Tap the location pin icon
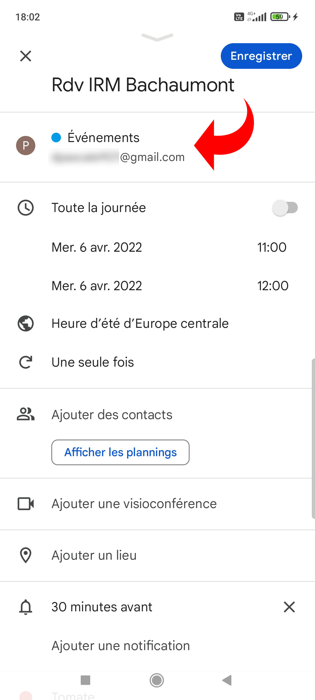The width and height of the screenshot is (315, 700). [x=26, y=555]
